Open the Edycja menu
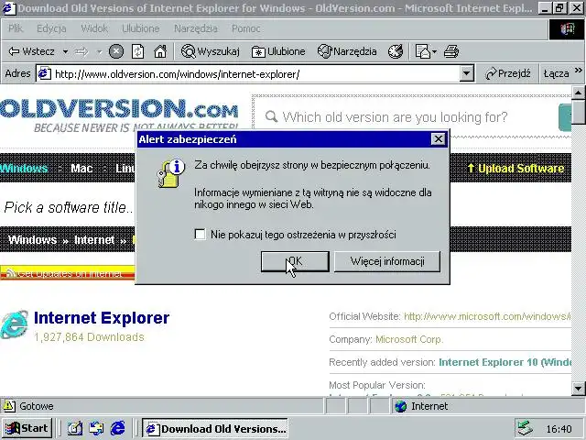586x440 pixels. click(51, 28)
